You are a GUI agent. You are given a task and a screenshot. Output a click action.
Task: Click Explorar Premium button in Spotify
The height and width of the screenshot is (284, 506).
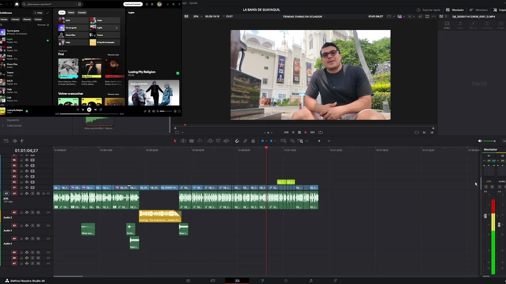tap(133, 4)
